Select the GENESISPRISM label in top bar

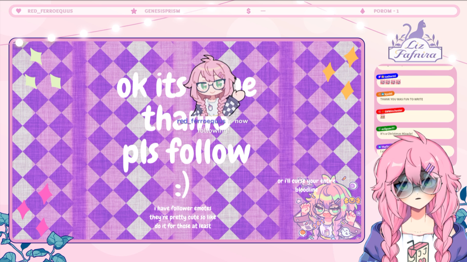162,11
